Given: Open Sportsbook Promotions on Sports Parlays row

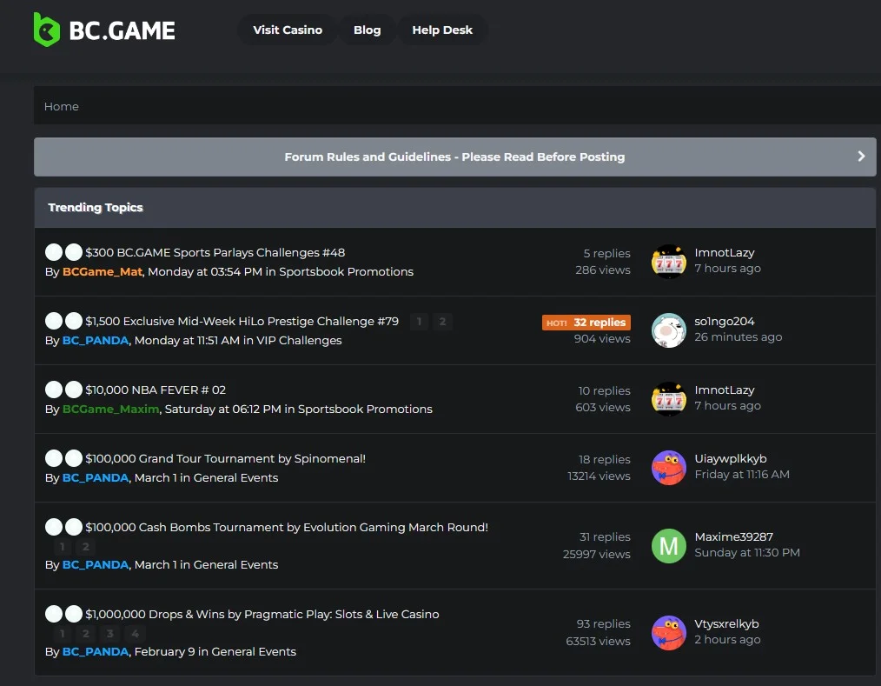Looking at the screenshot, I should [x=346, y=271].
